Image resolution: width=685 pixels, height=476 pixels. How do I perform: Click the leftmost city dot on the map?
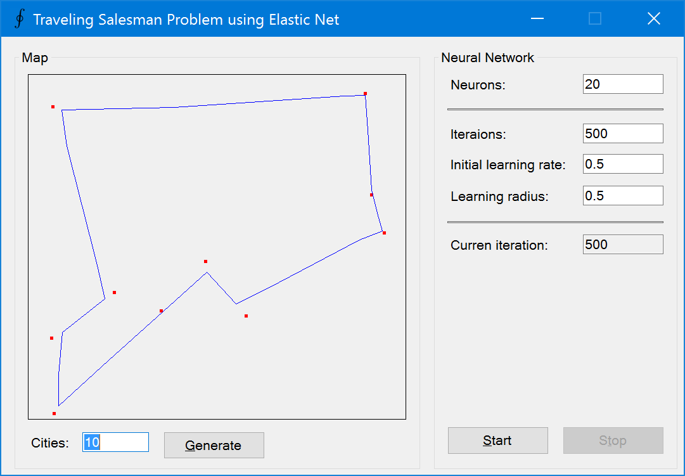click(x=51, y=338)
